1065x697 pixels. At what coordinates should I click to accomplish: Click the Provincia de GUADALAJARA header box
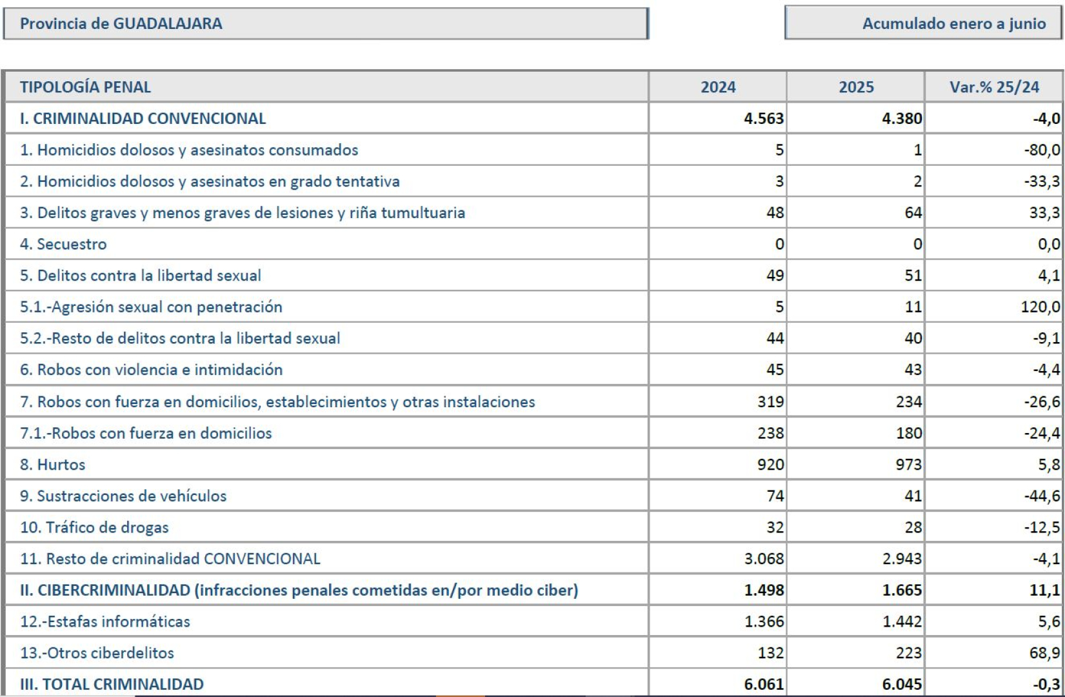[x=325, y=24]
